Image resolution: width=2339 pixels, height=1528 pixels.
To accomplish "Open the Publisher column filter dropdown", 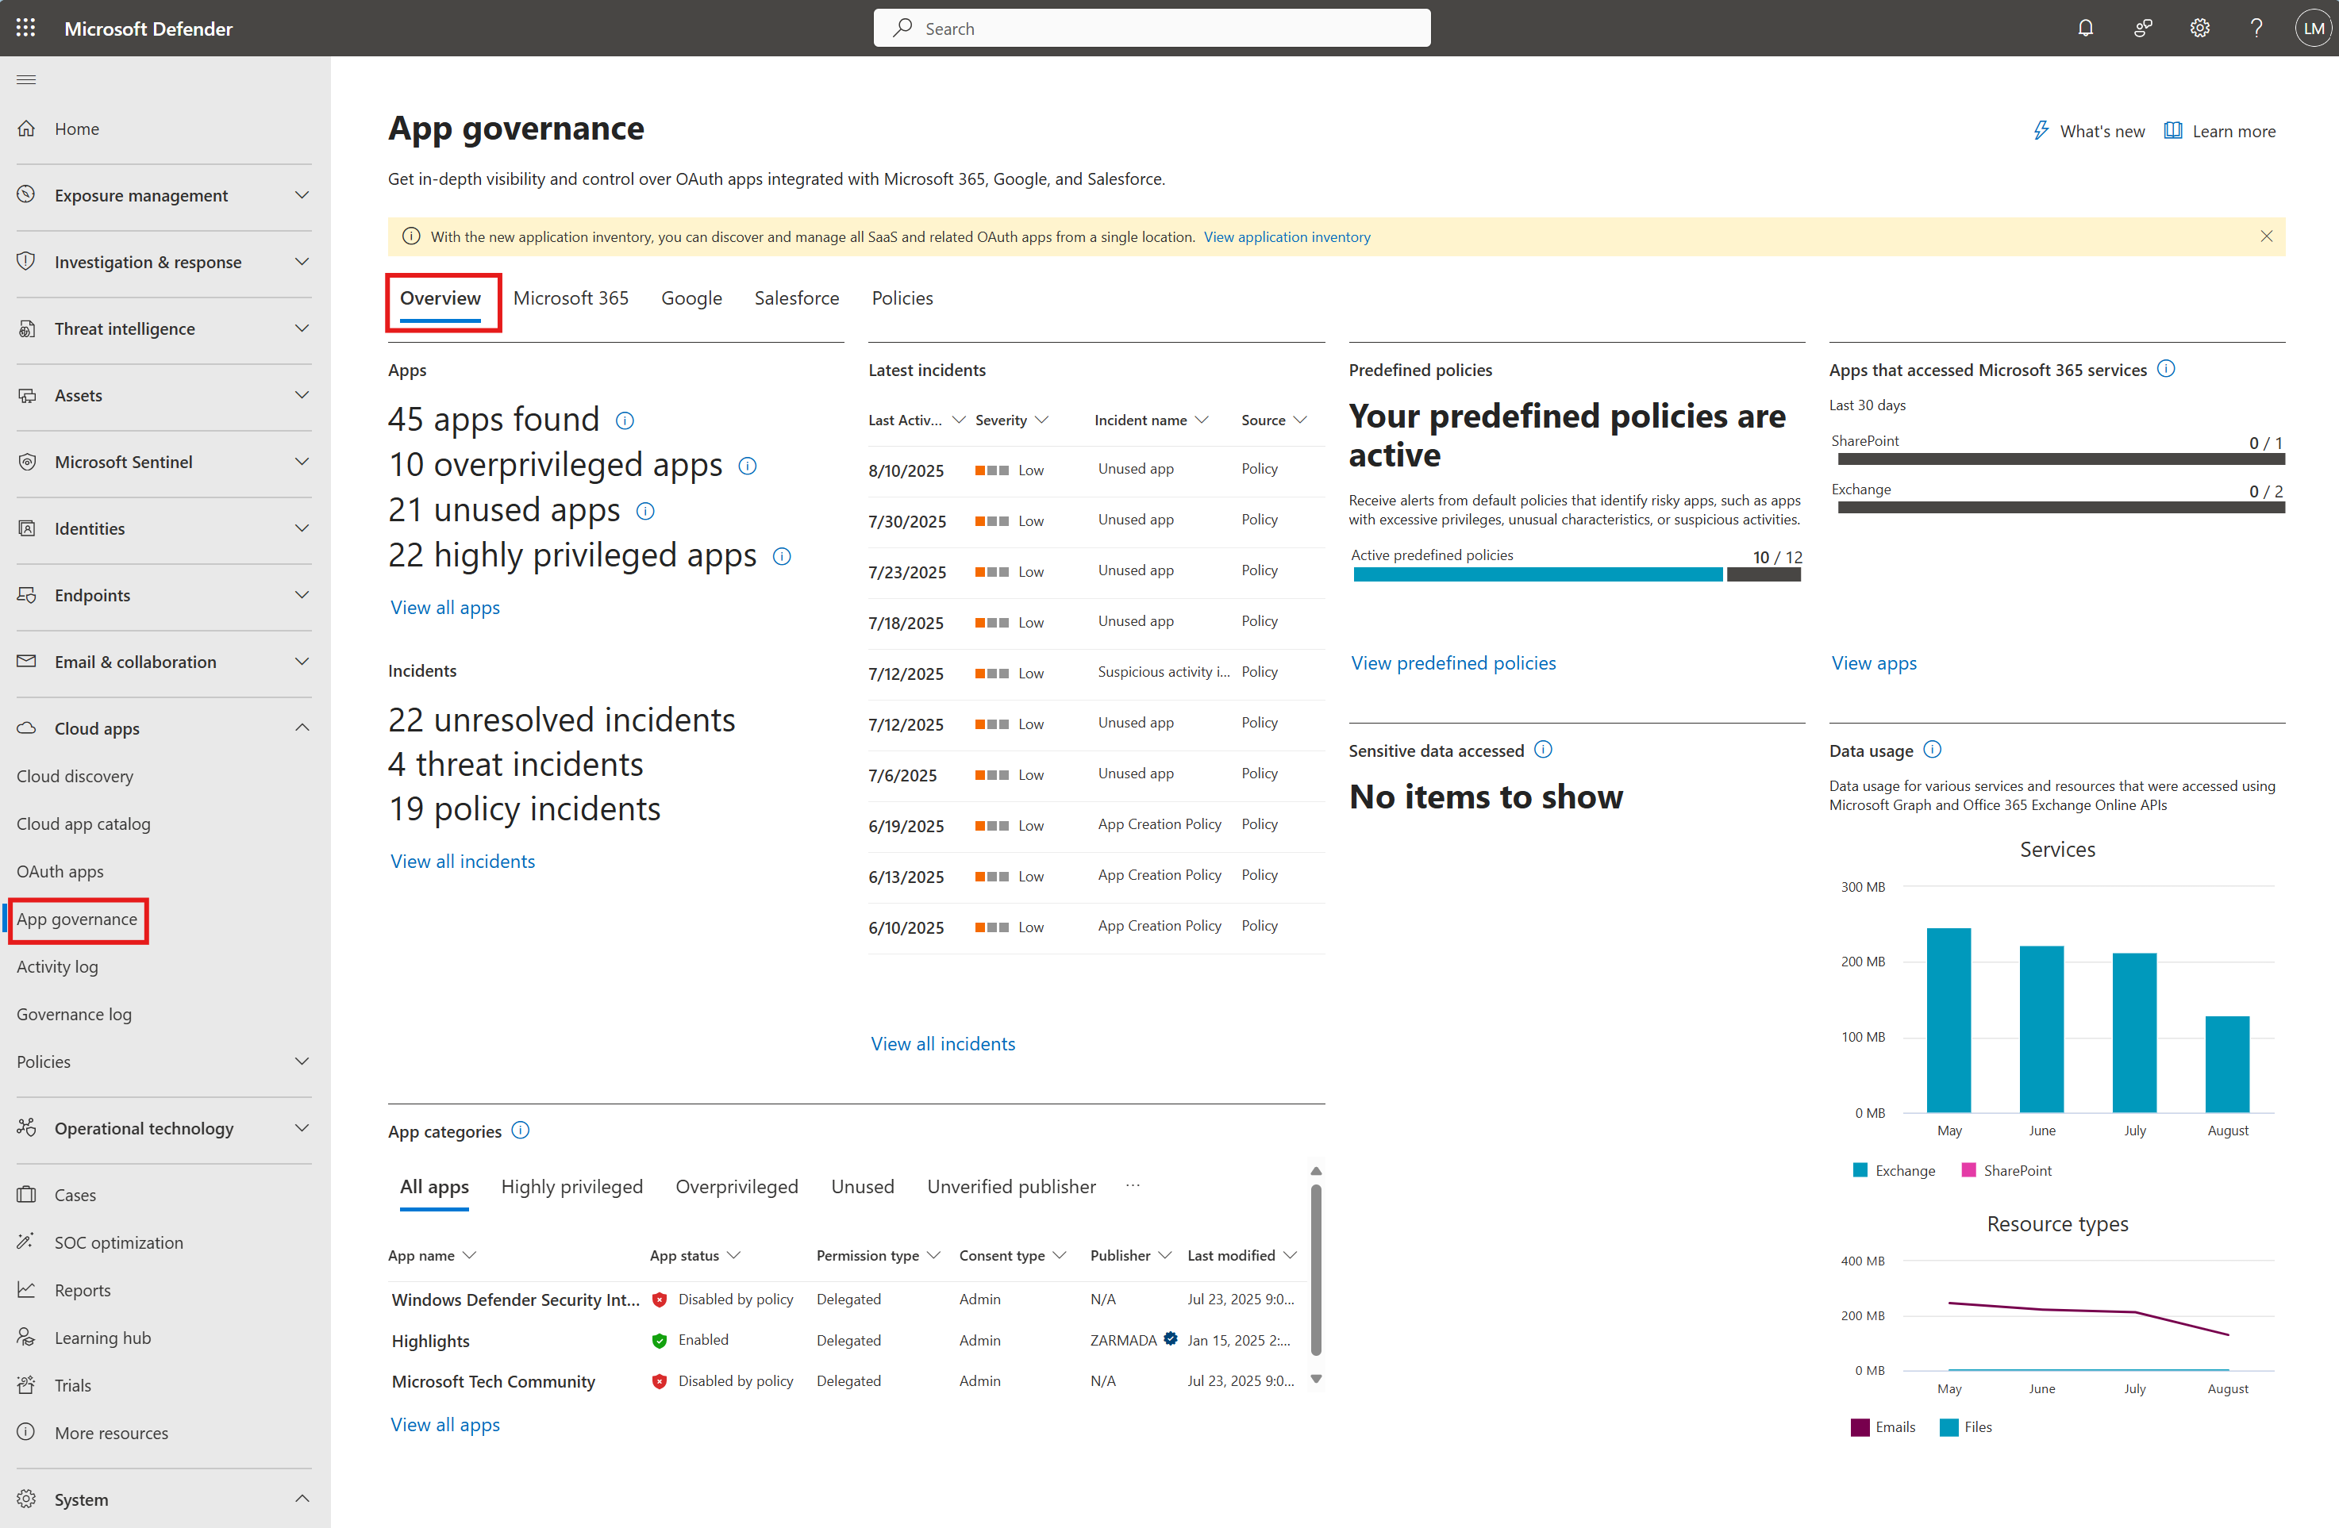I will click(x=1166, y=1255).
